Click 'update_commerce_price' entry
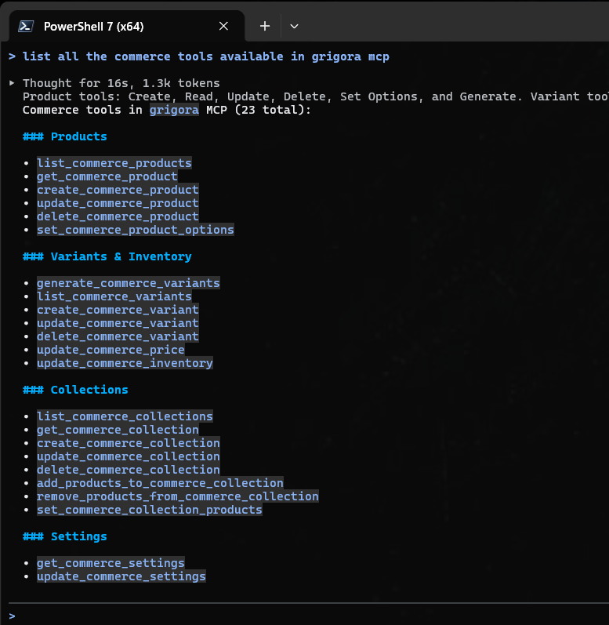 [x=111, y=350]
